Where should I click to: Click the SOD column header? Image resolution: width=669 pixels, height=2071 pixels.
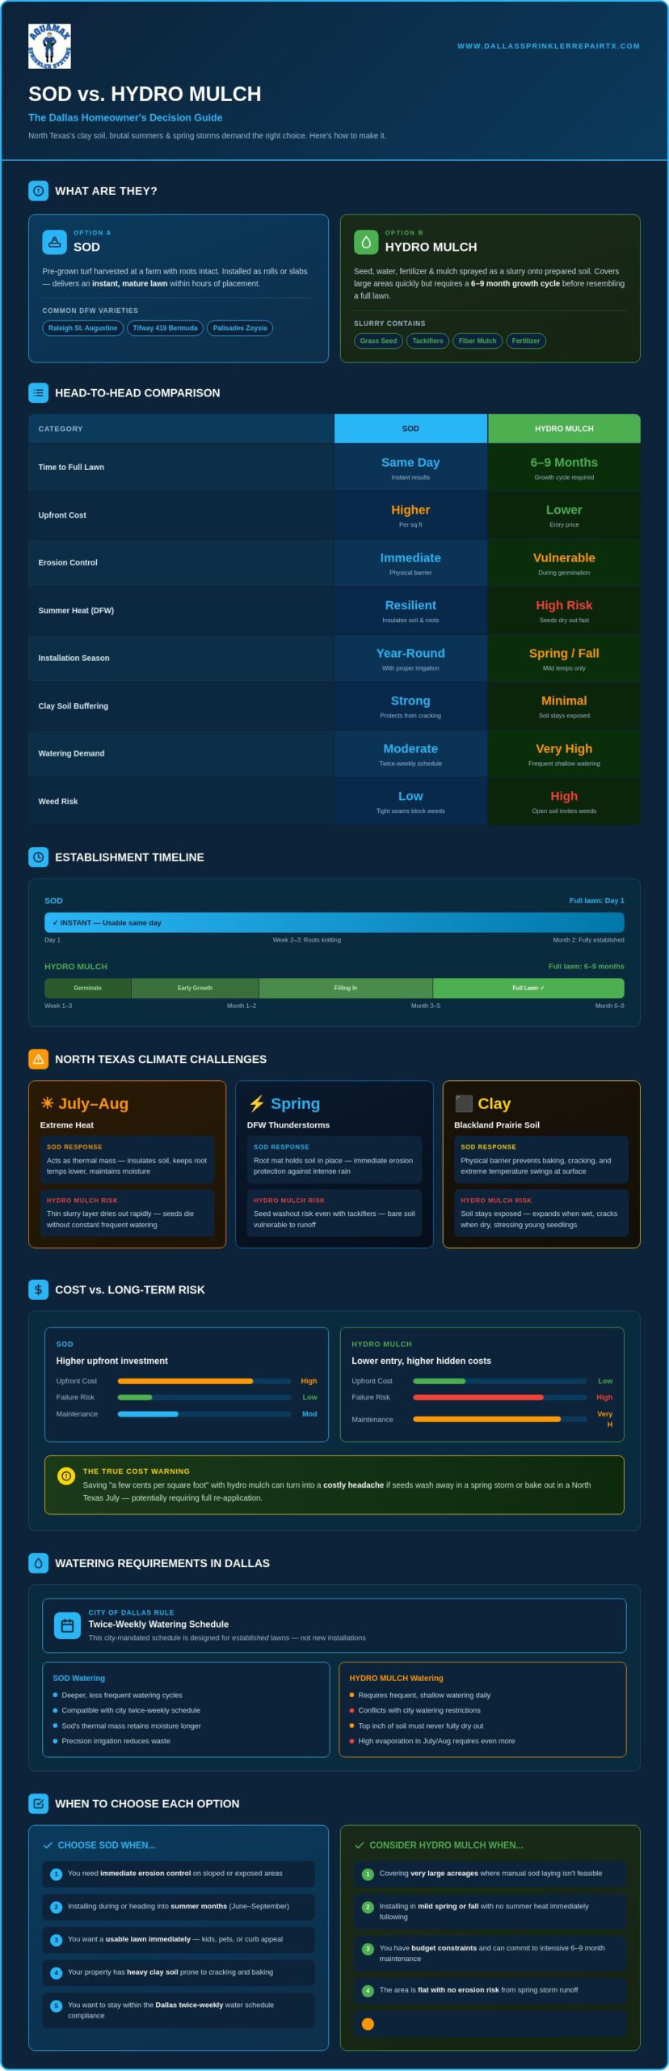(x=410, y=429)
